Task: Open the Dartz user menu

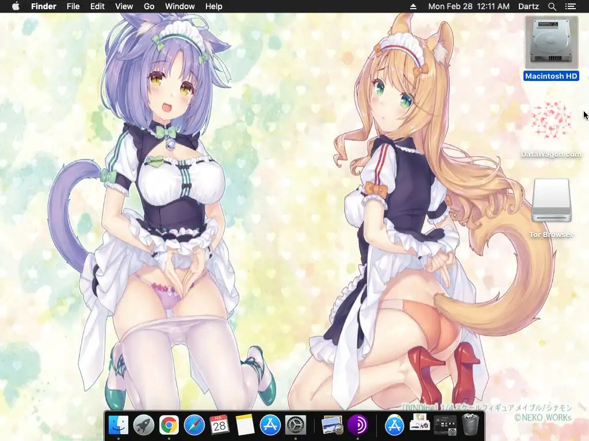Action: 529,6
